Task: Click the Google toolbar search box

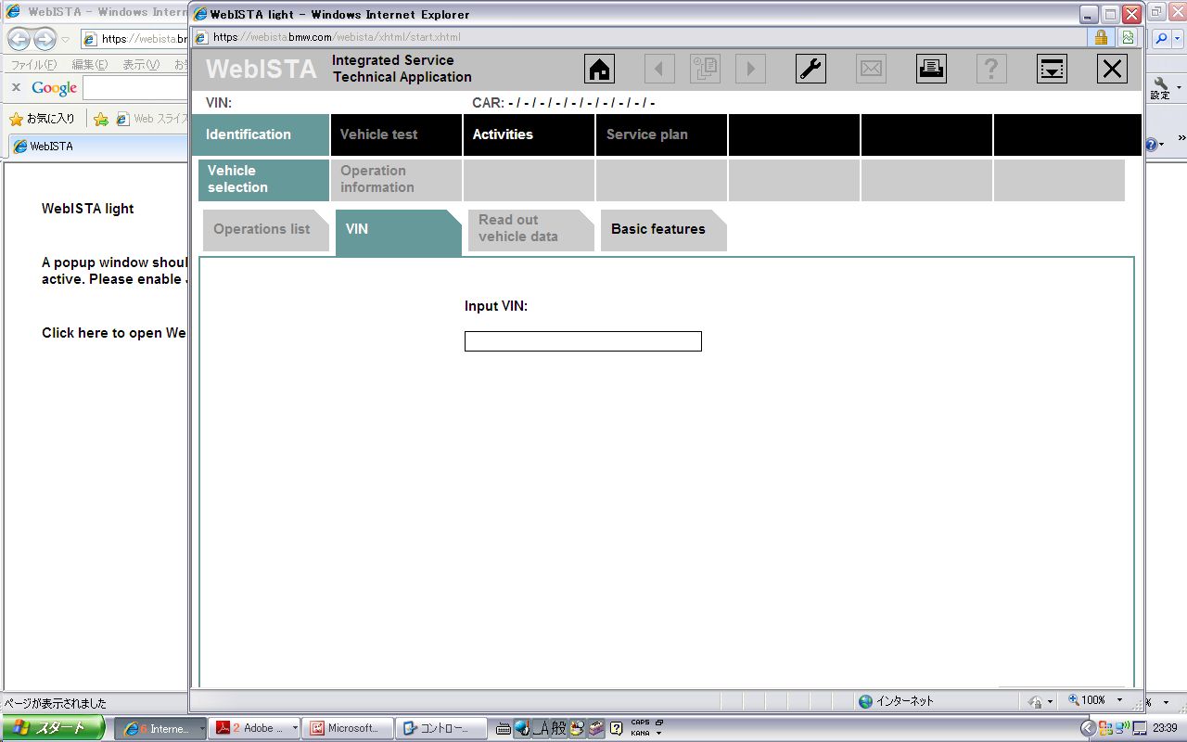Action: click(135, 88)
